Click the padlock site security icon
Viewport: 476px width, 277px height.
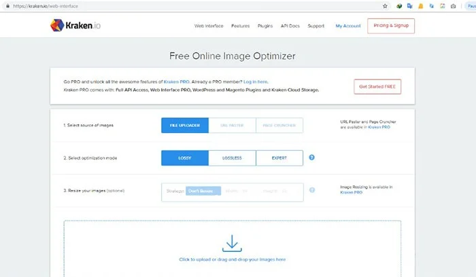tap(7, 6)
